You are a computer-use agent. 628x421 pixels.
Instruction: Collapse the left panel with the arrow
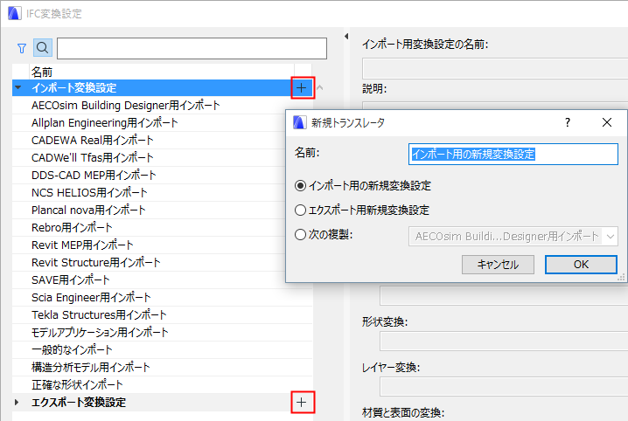(346, 37)
